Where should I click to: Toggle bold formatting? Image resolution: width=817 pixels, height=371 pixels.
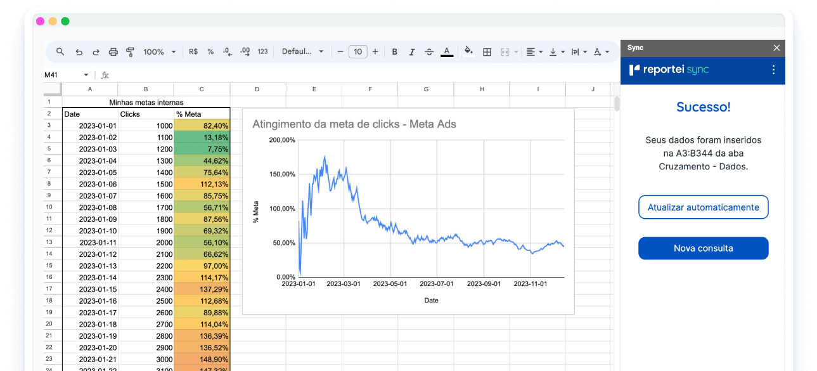395,52
